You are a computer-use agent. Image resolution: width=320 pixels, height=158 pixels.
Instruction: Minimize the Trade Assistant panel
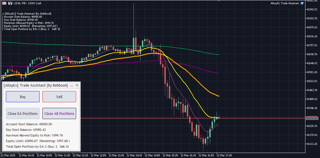[x=72, y=85]
